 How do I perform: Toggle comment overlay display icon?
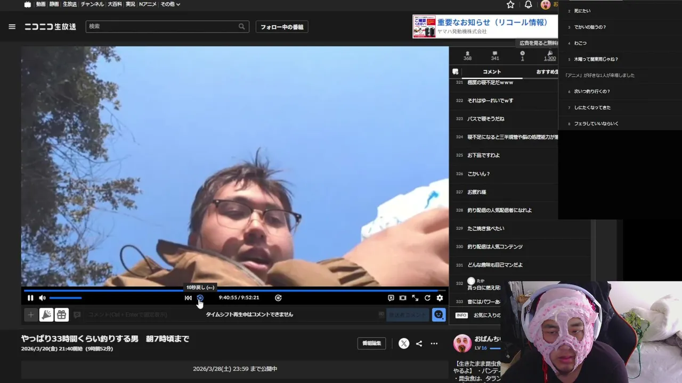tap(391, 298)
